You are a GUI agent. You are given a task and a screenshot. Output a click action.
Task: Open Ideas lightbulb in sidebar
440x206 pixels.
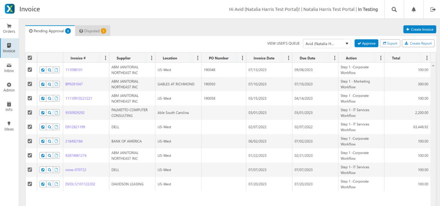point(9,126)
